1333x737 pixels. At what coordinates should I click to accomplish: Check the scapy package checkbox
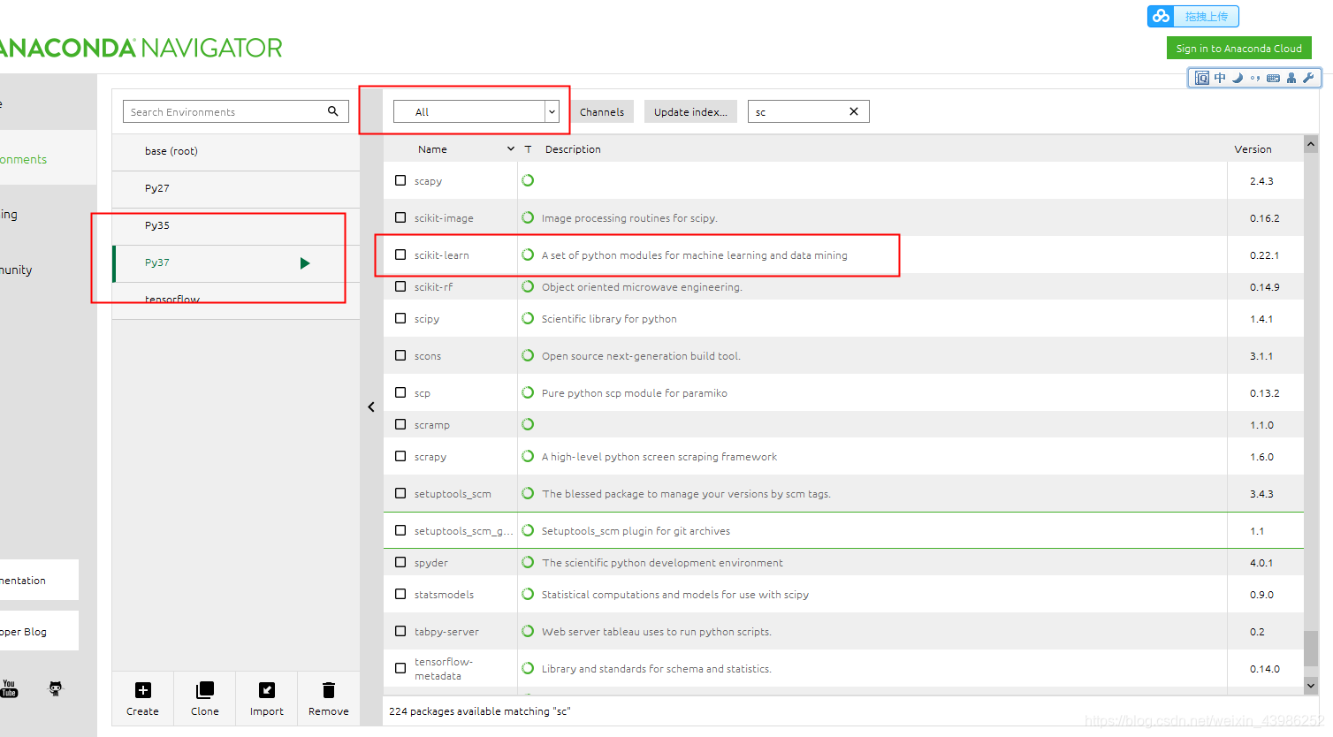click(400, 180)
